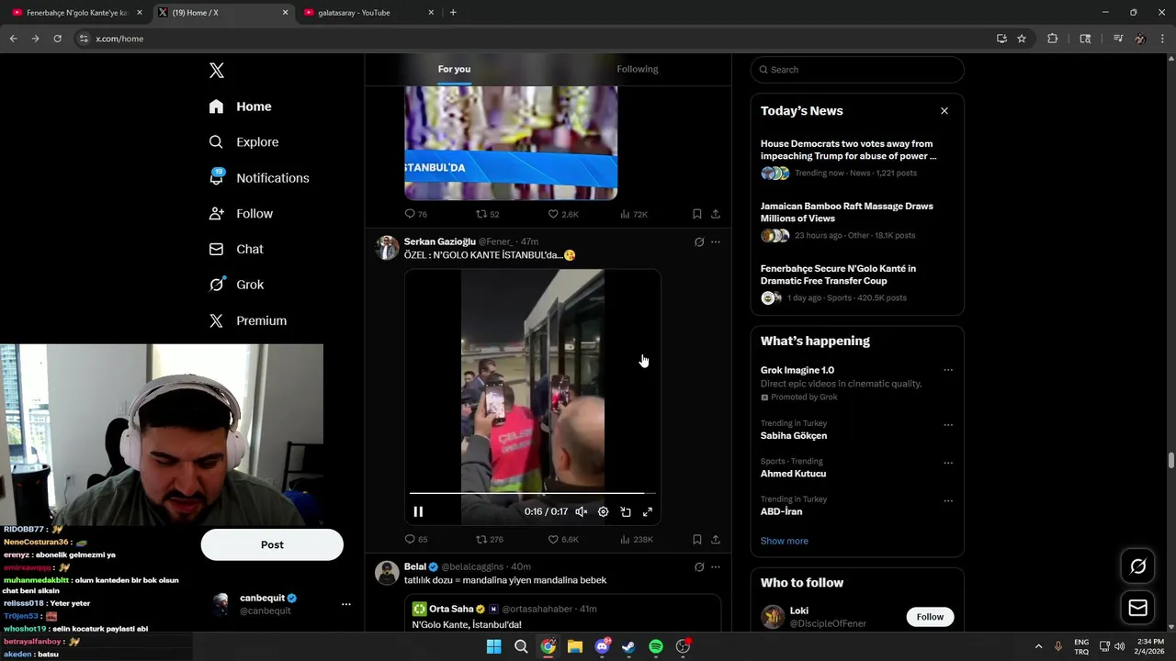Open Home in X sidebar

point(240,106)
